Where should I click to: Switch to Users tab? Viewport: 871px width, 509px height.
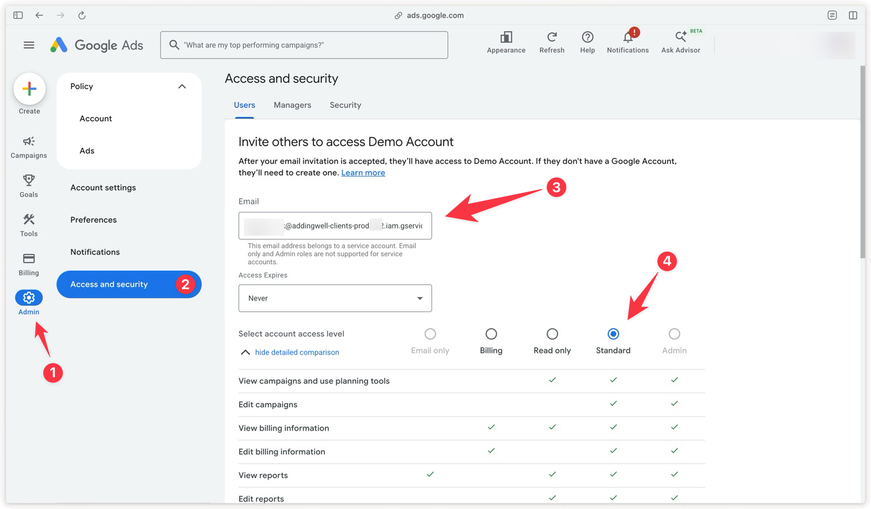[x=244, y=105]
